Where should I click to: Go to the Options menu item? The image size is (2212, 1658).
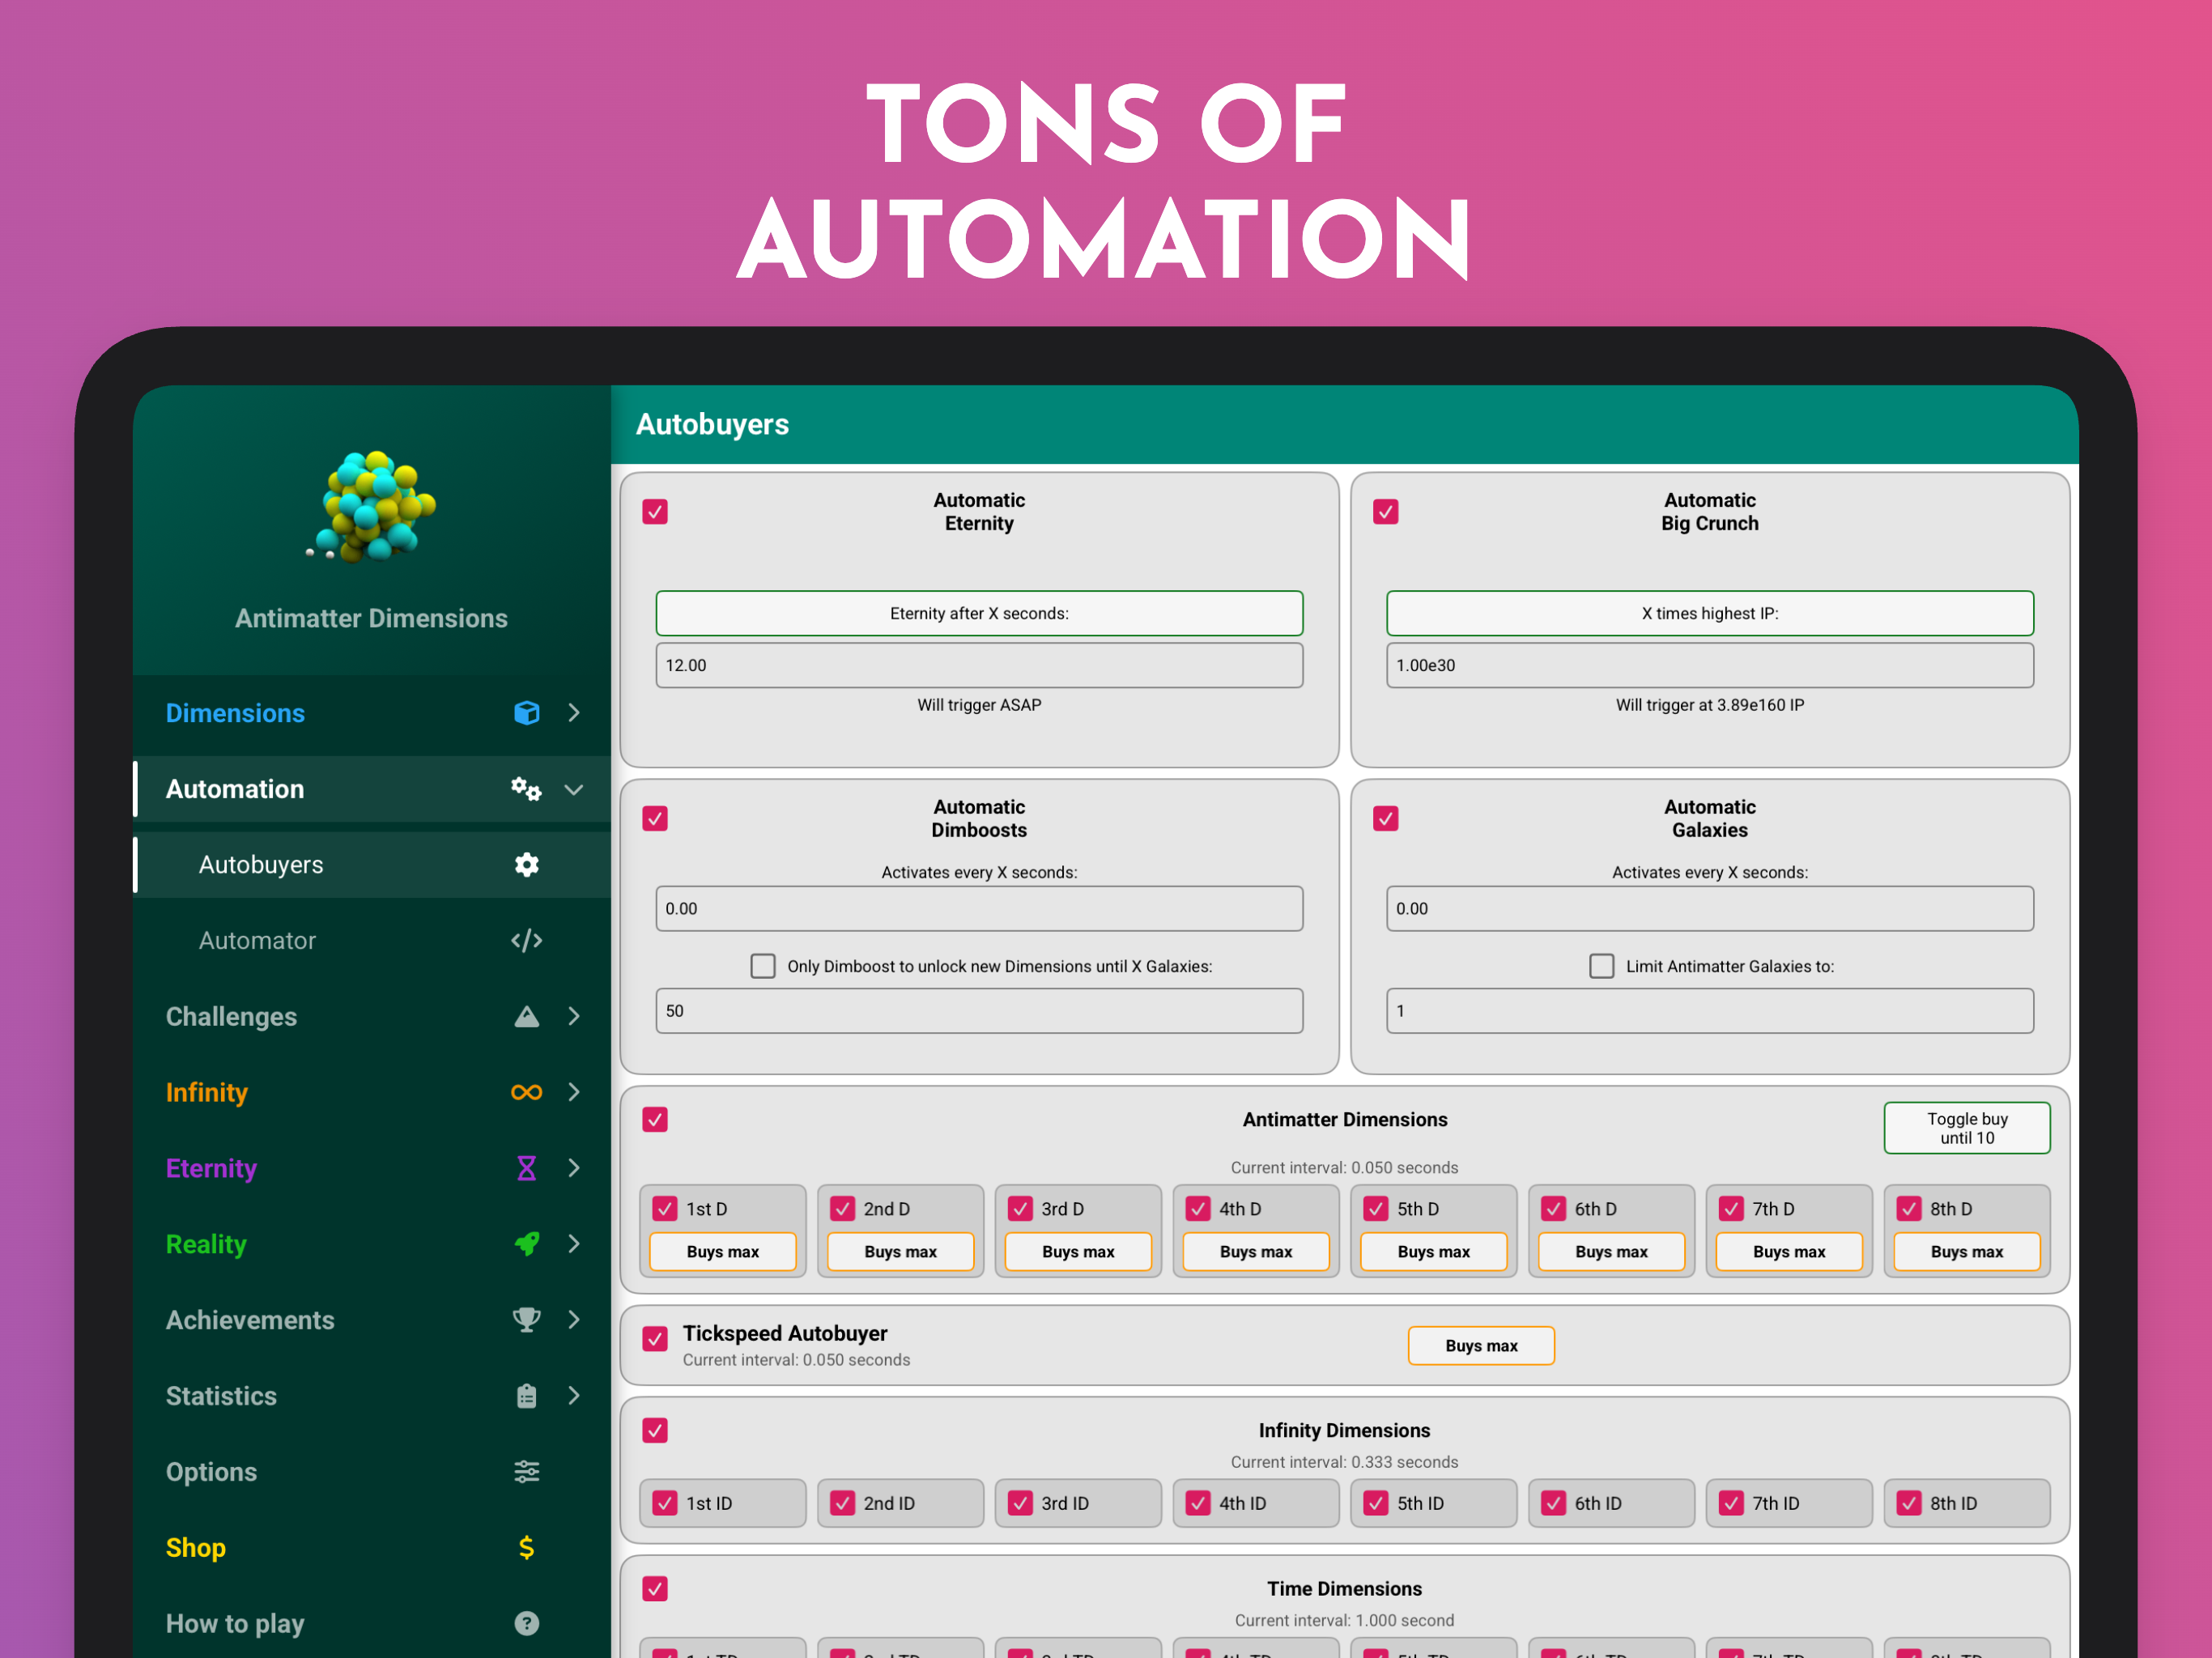372,1472
